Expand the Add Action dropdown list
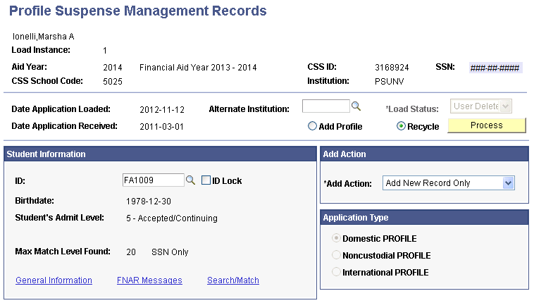The image size is (534, 303). [x=508, y=183]
